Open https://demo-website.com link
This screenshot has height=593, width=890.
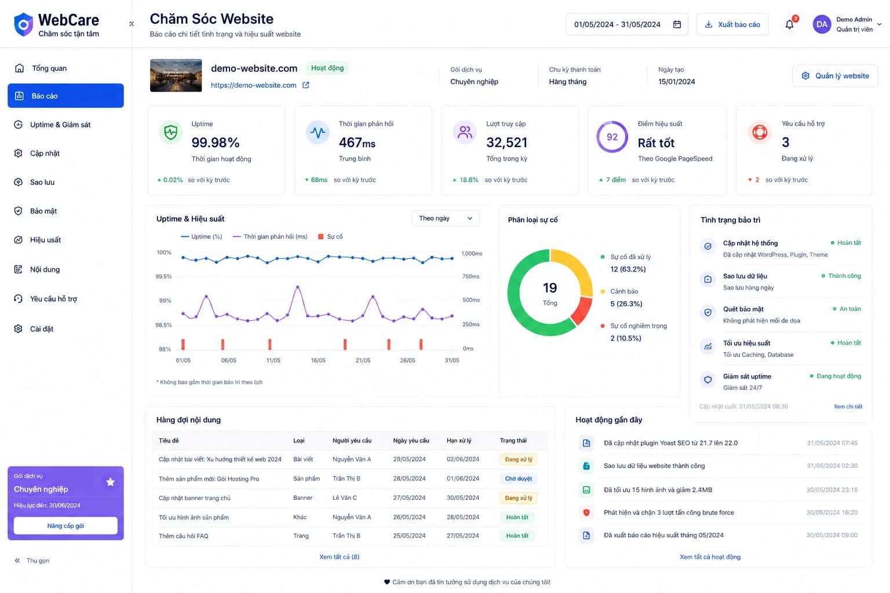[x=253, y=85]
